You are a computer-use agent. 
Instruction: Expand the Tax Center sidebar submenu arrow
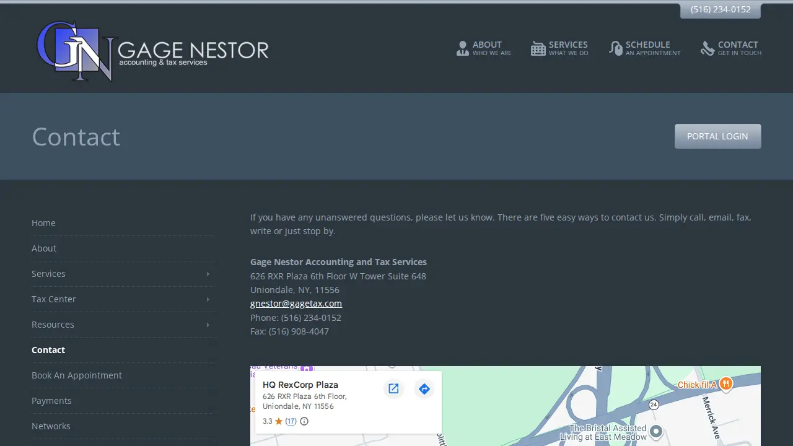click(x=208, y=299)
